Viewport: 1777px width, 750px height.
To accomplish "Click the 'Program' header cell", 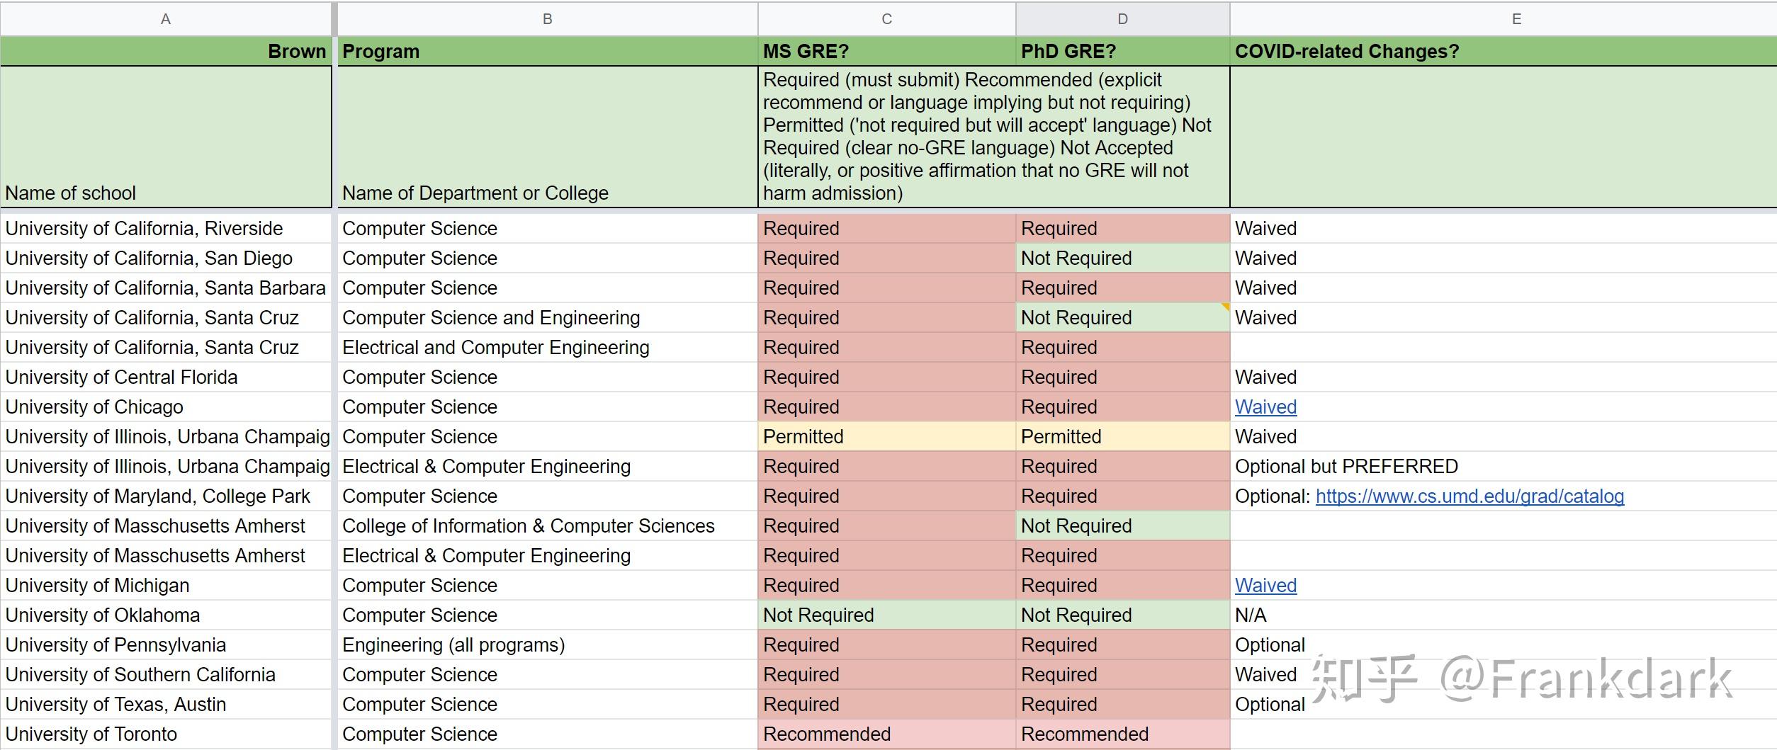I will tap(547, 51).
